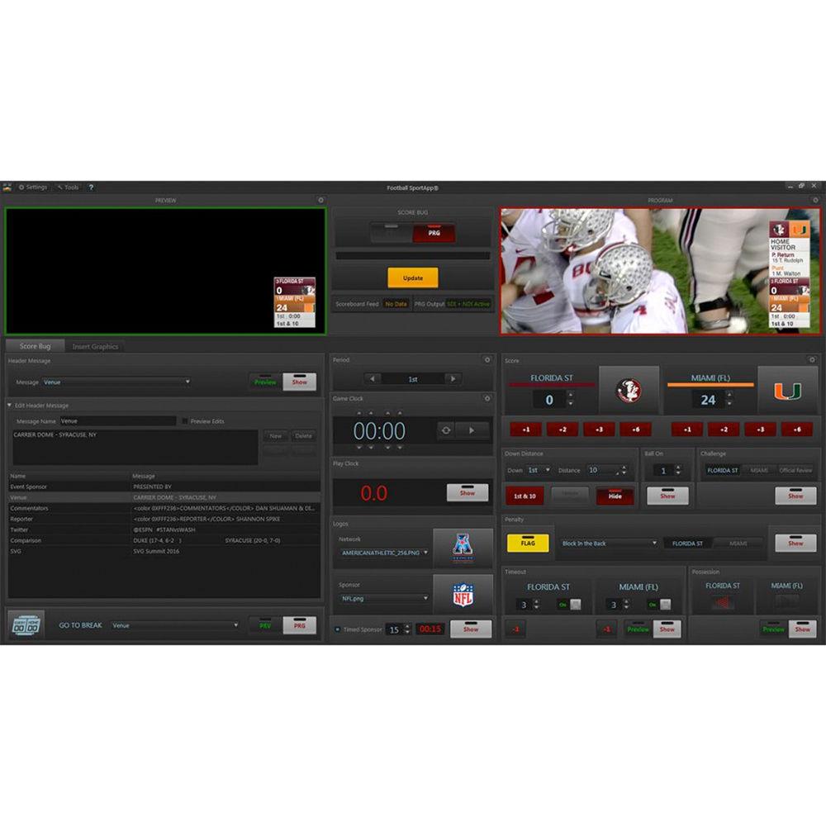Switch to the Insert Graphics tab
826x826 pixels.
tap(95, 346)
